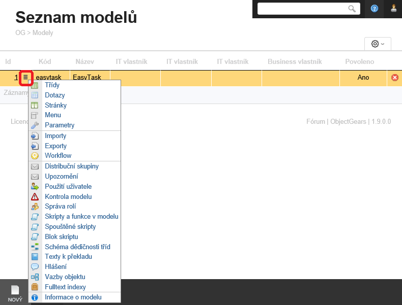
Task: Open Texty k překladu menu entry
Action: [x=68, y=257]
